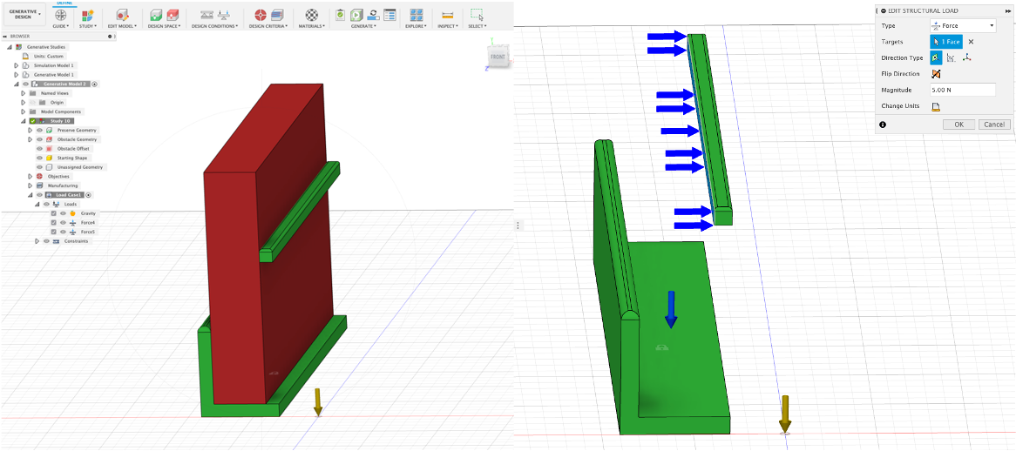Image resolution: width=1016 pixels, height=451 pixels.
Task: Collapse the Study 10 tree node
Action: [x=23, y=121]
